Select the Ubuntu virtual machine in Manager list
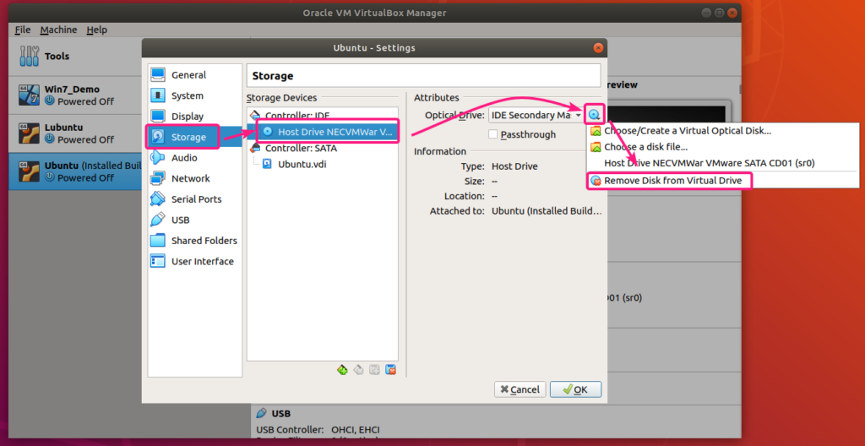The image size is (865, 446). (74, 171)
